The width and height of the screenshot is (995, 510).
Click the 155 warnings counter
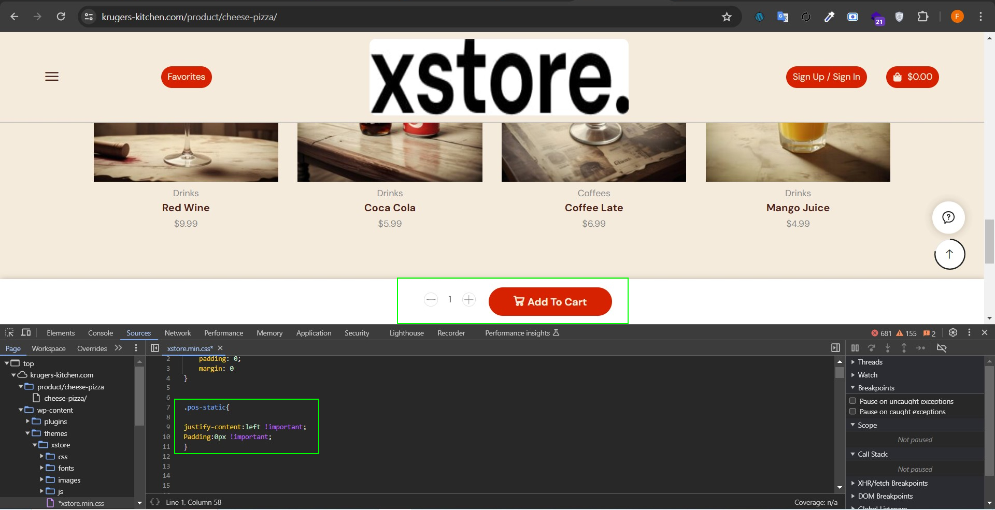[906, 333]
